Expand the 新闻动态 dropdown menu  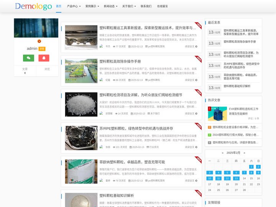click(x=110, y=6)
